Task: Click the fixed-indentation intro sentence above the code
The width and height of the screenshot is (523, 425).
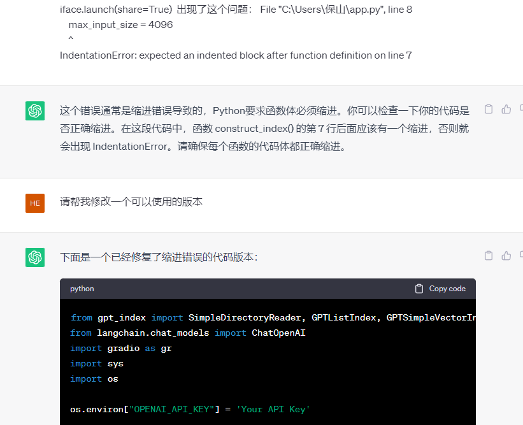Action: click(x=159, y=257)
